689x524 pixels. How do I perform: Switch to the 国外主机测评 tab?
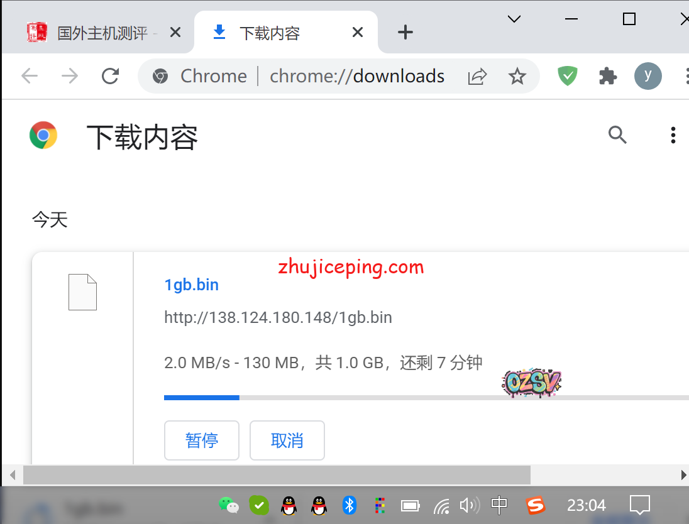click(x=101, y=33)
